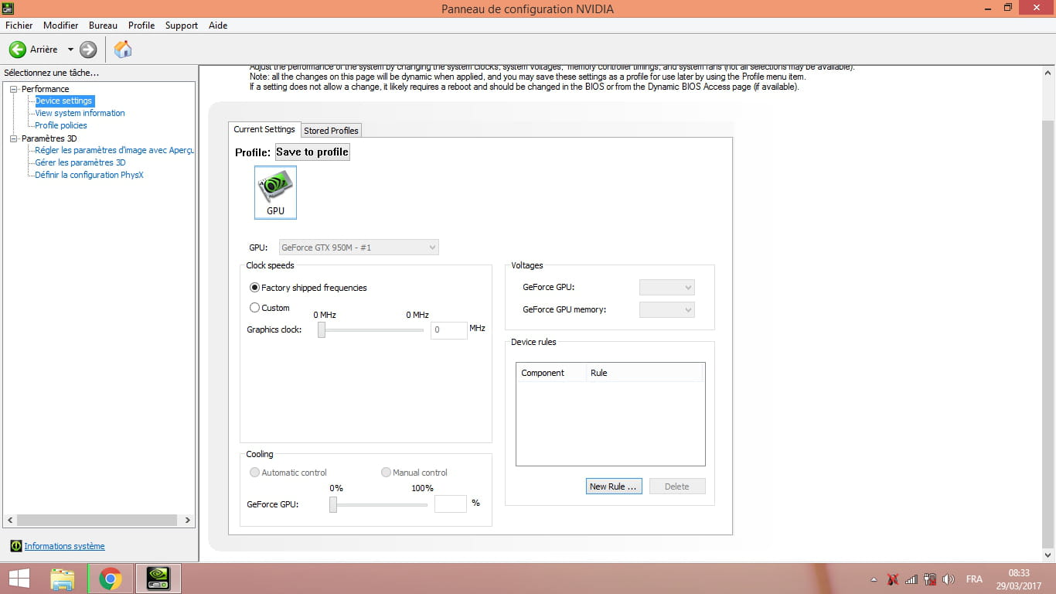
Task: Click the NVIDIA icon in the title bar
Action: pos(7,8)
